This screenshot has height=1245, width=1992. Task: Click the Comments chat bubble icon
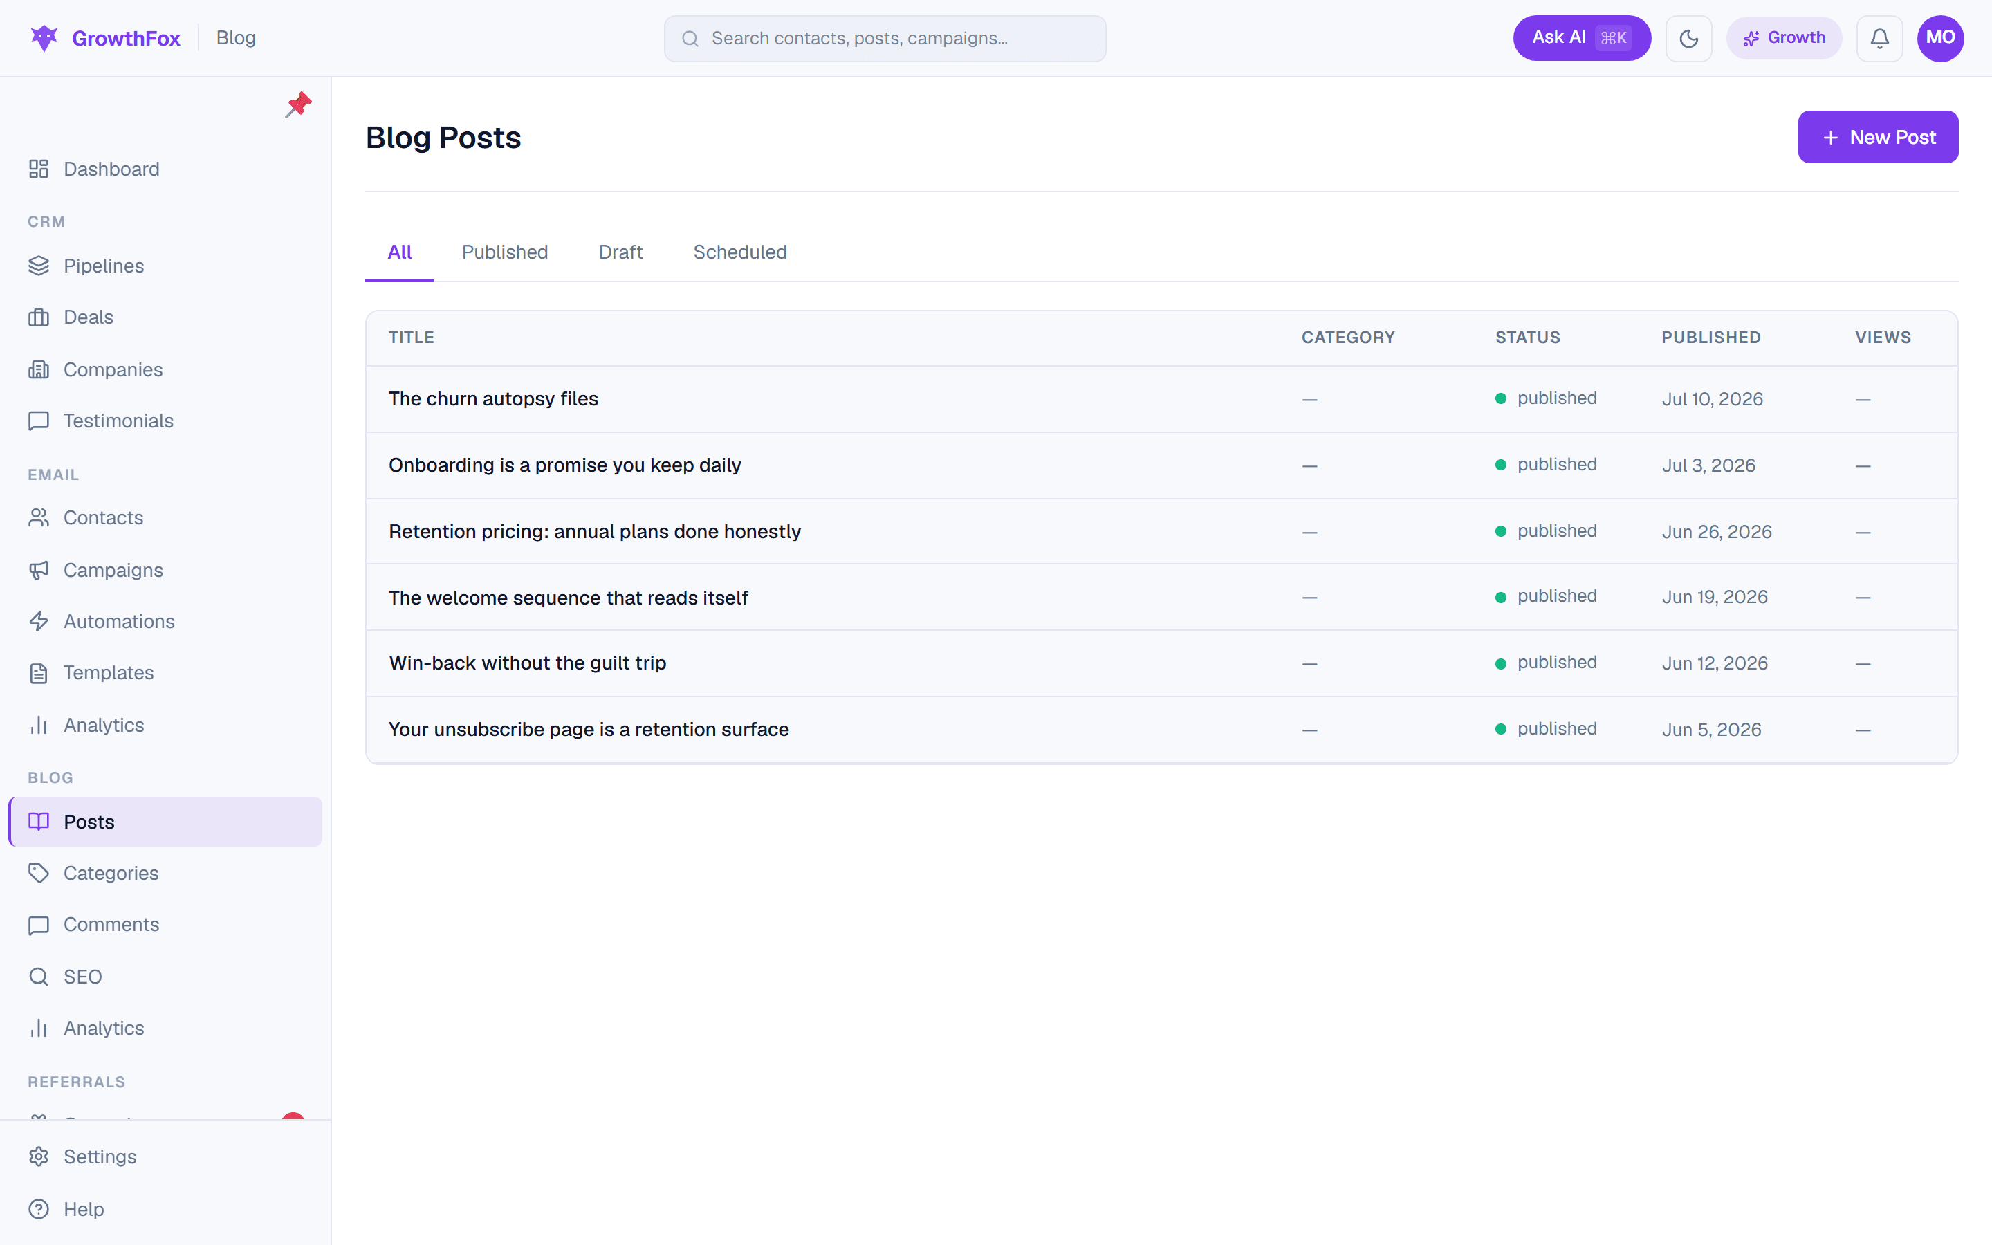[39, 925]
